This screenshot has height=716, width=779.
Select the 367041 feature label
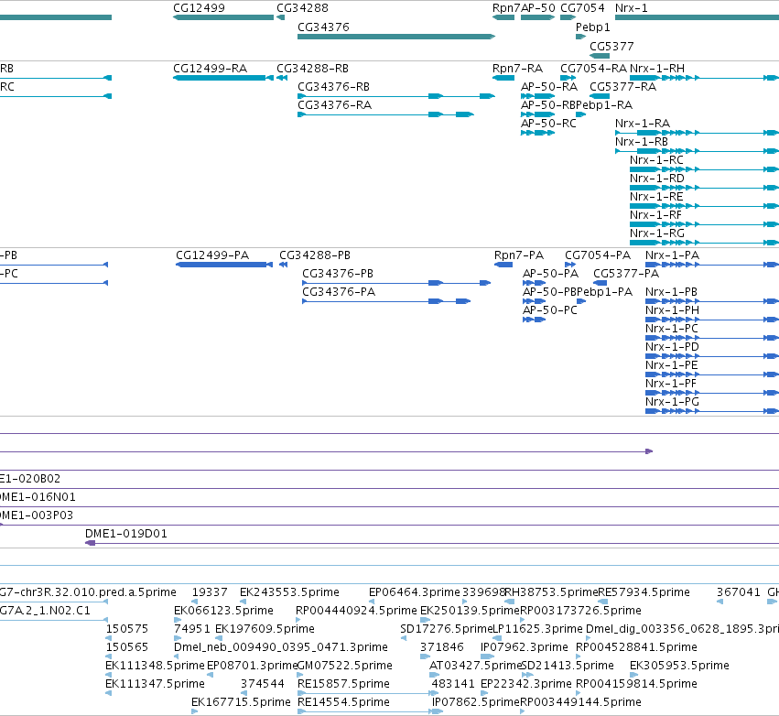[738, 592]
